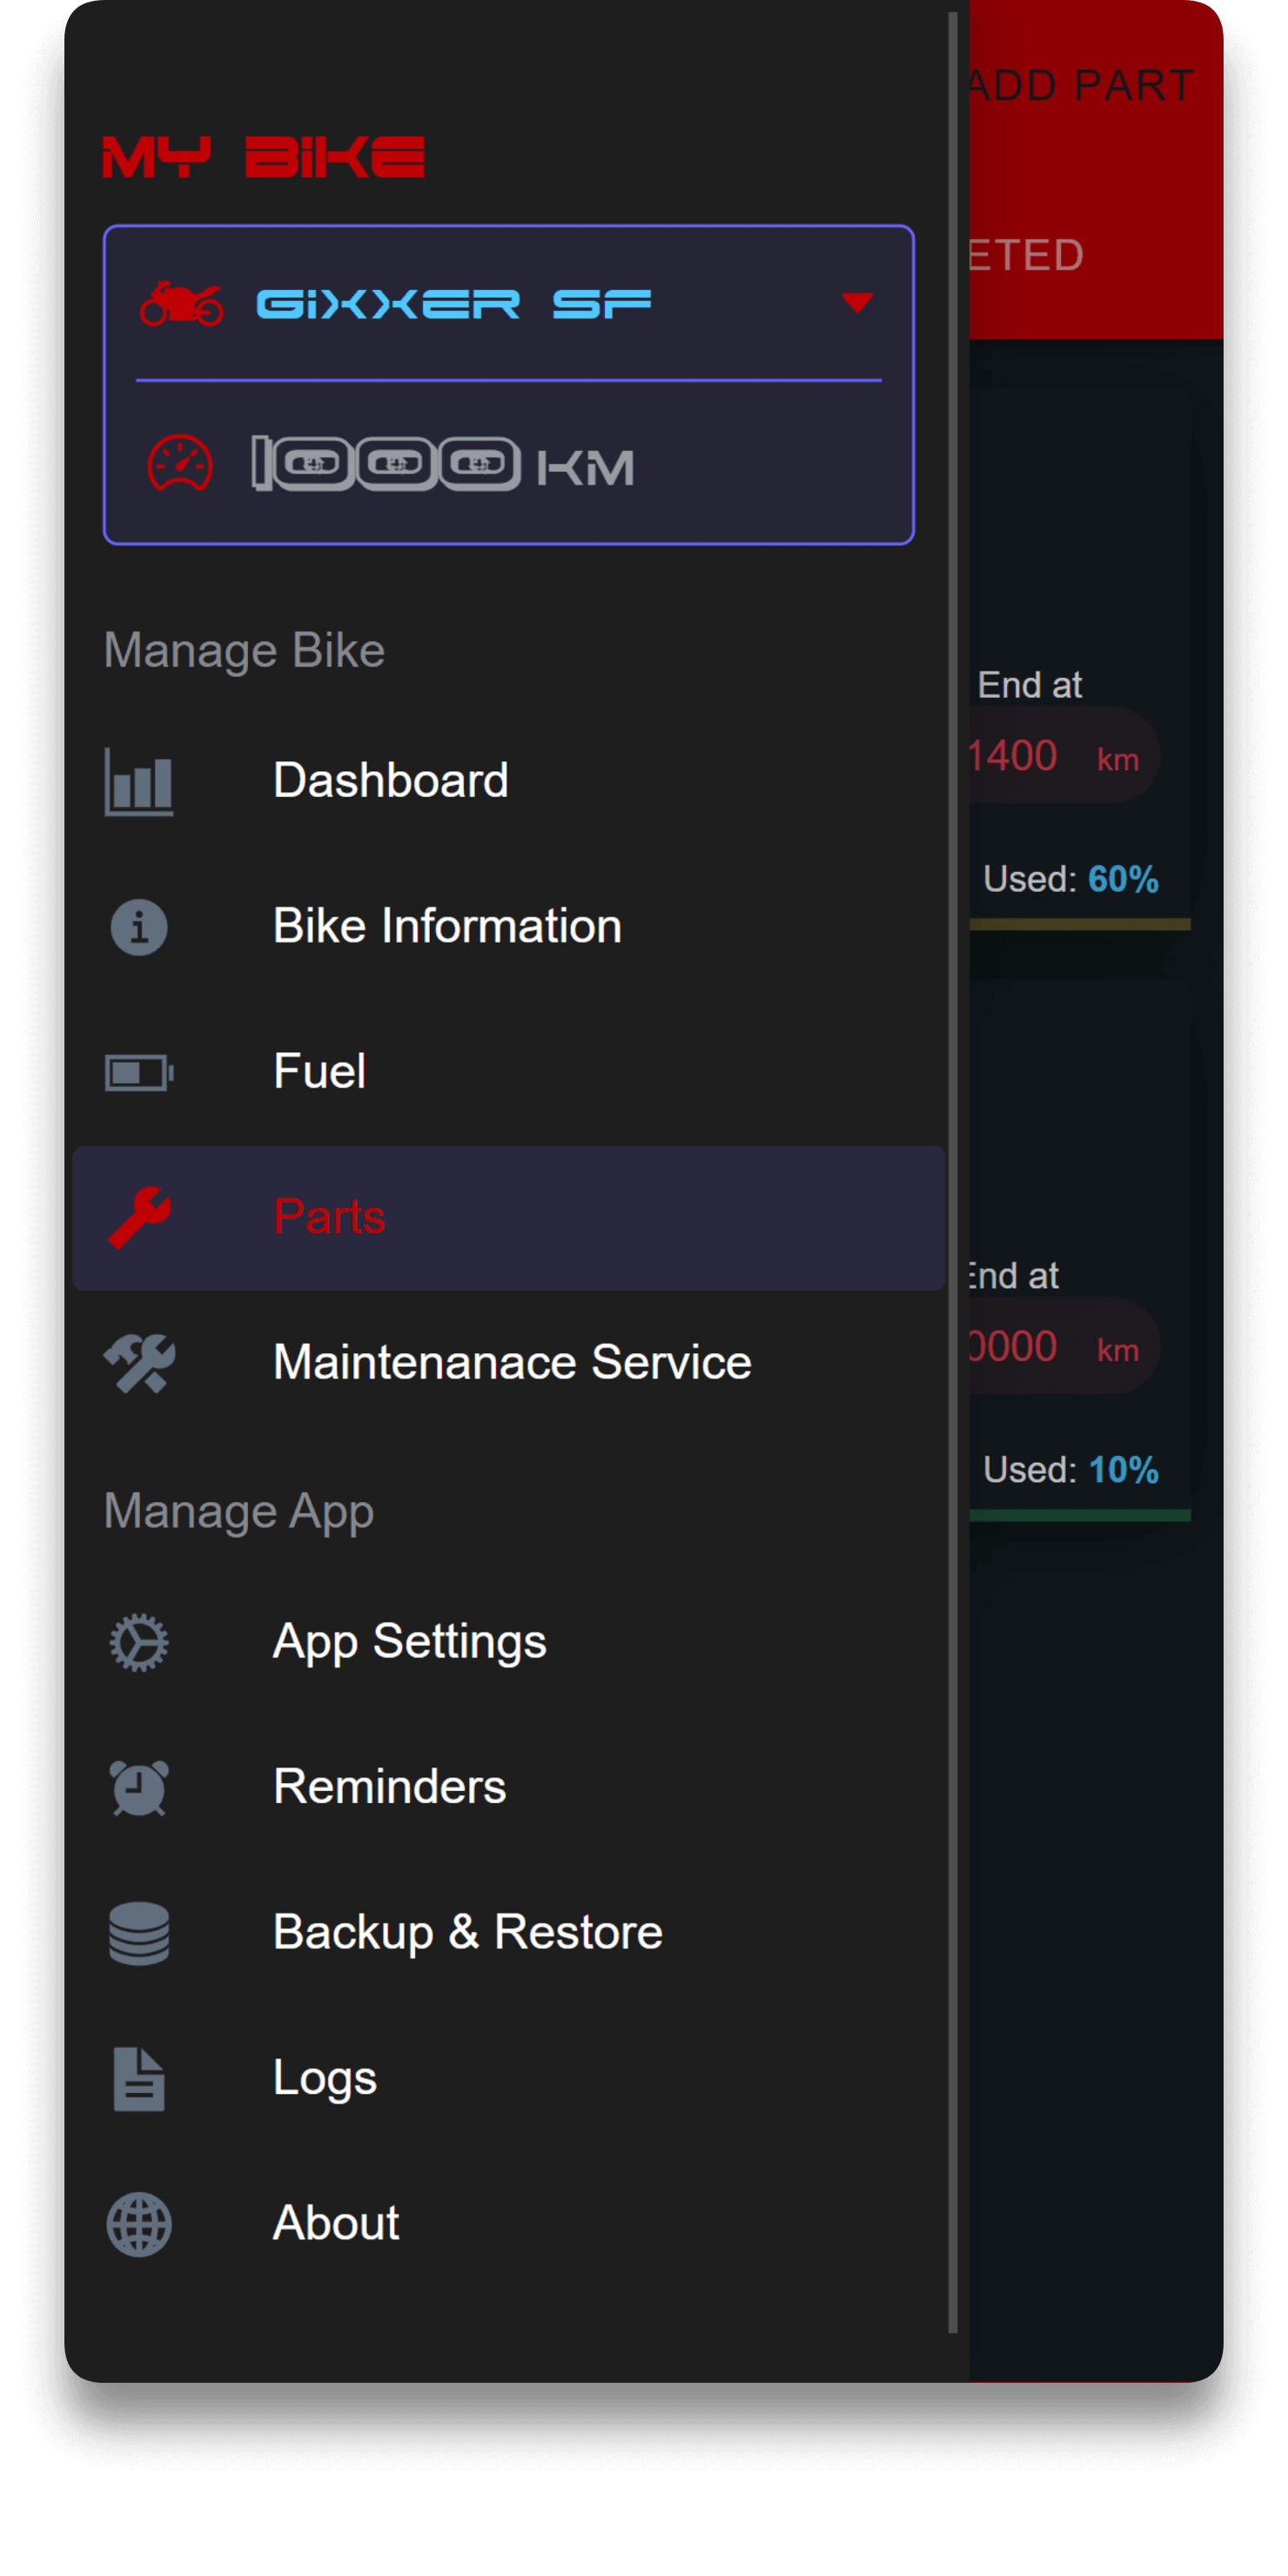1288x2576 pixels.
Task: Click the document icon next to Logs
Action: [x=139, y=2077]
